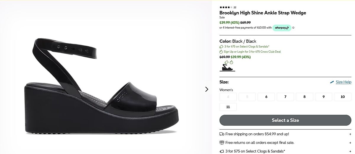
Task: Open the 3 for $75 Clogs & Sandals offer link
Action: point(247,46)
